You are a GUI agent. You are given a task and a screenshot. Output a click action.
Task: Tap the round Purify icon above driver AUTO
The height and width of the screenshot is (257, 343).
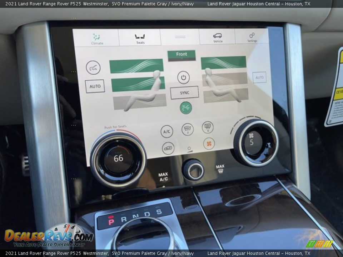pos(93,67)
